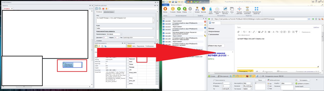This screenshot has height=91, width=324.
Task: Click in the browser URL address field
Action: pos(260,19)
